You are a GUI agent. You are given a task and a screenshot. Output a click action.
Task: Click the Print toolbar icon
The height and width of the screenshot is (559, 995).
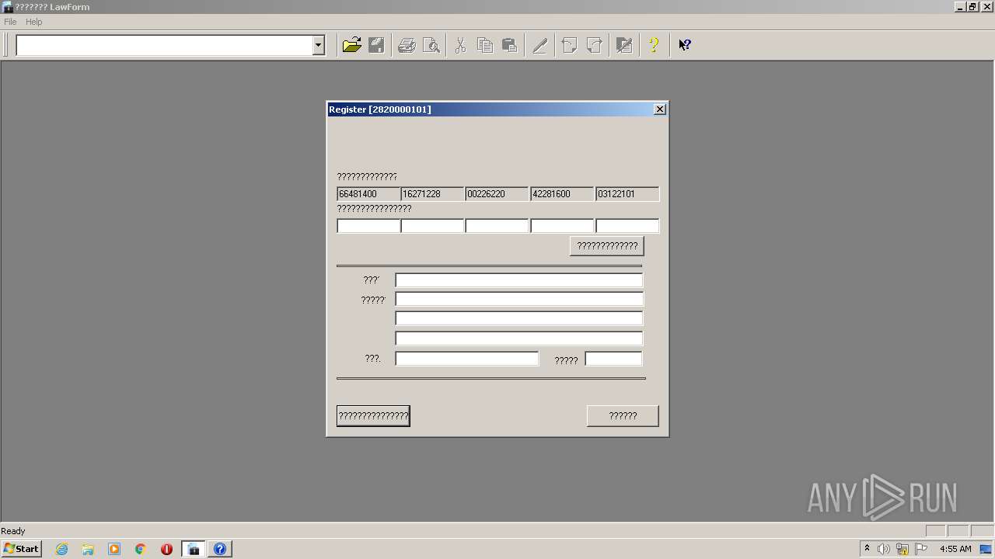pyautogui.click(x=407, y=45)
